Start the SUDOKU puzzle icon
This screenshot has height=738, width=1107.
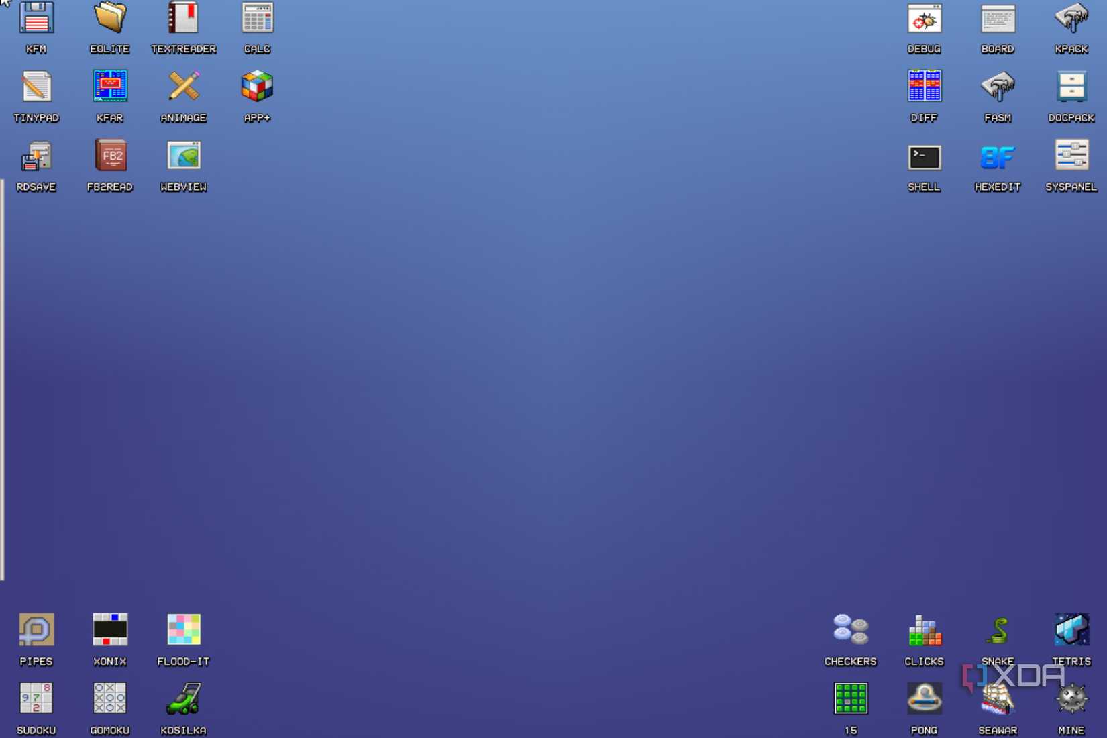coord(36,698)
